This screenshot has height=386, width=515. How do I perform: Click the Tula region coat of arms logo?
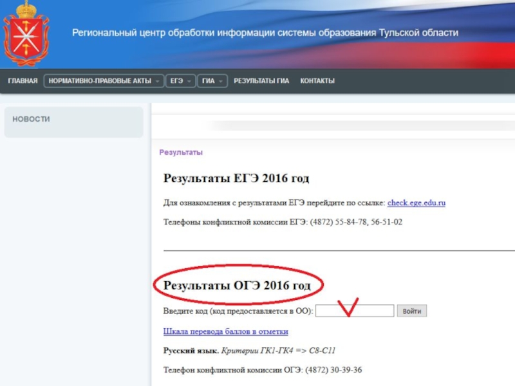point(26,33)
